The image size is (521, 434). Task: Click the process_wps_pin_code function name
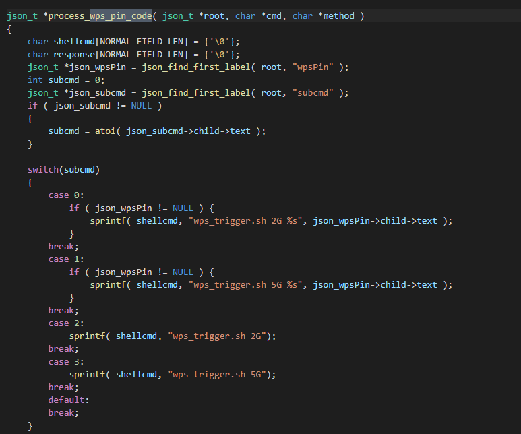[100, 16]
